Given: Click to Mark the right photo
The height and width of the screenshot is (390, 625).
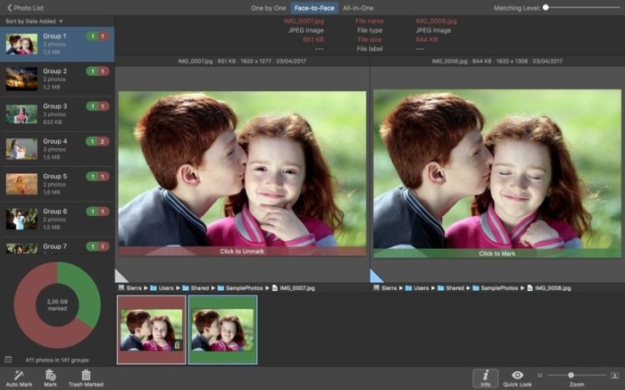Looking at the screenshot, I should coord(496,253).
